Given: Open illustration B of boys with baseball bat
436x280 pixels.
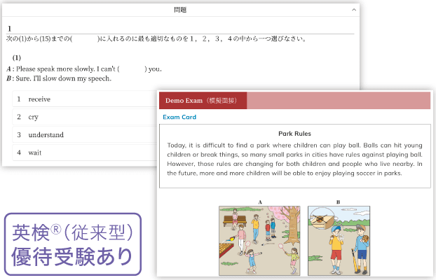Looking at the screenshot, I should click(339, 239).
